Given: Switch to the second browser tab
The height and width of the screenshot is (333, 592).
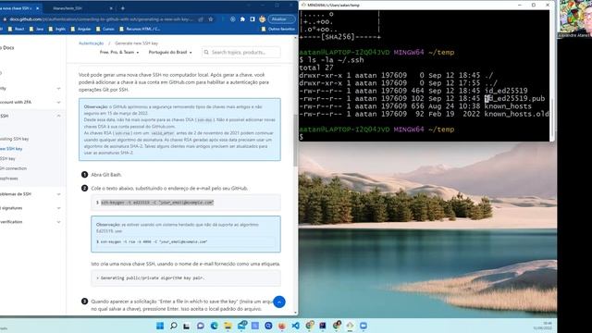Looking at the screenshot, I should [x=80, y=8].
